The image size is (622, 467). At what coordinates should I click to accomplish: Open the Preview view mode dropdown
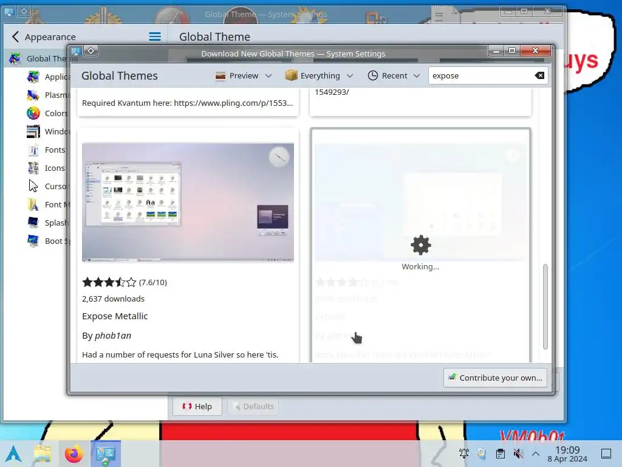point(243,75)
